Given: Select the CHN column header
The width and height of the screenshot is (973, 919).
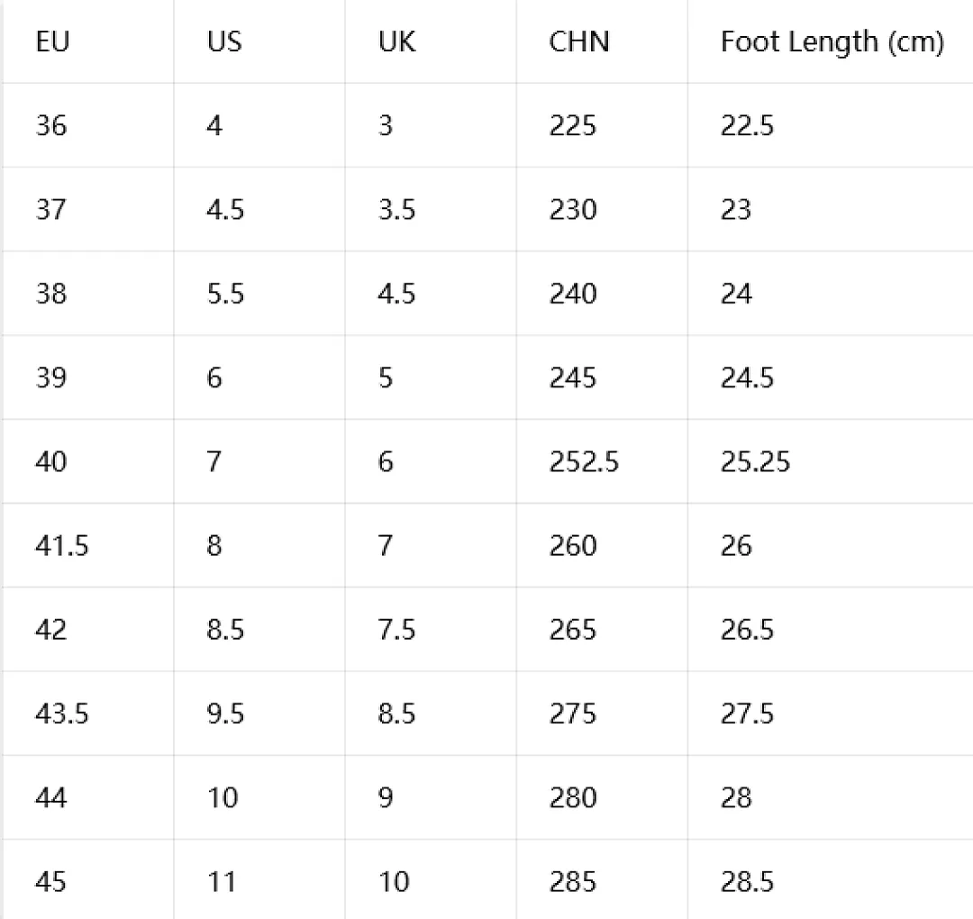Looking at the screenshot, I should [602, 41].
